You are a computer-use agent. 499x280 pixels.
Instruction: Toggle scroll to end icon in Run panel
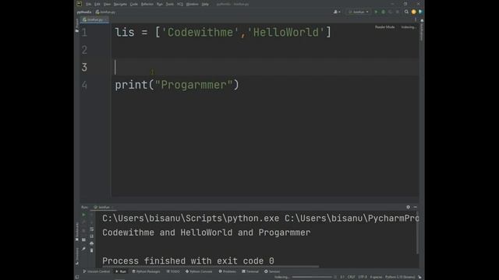click(92, 236)
